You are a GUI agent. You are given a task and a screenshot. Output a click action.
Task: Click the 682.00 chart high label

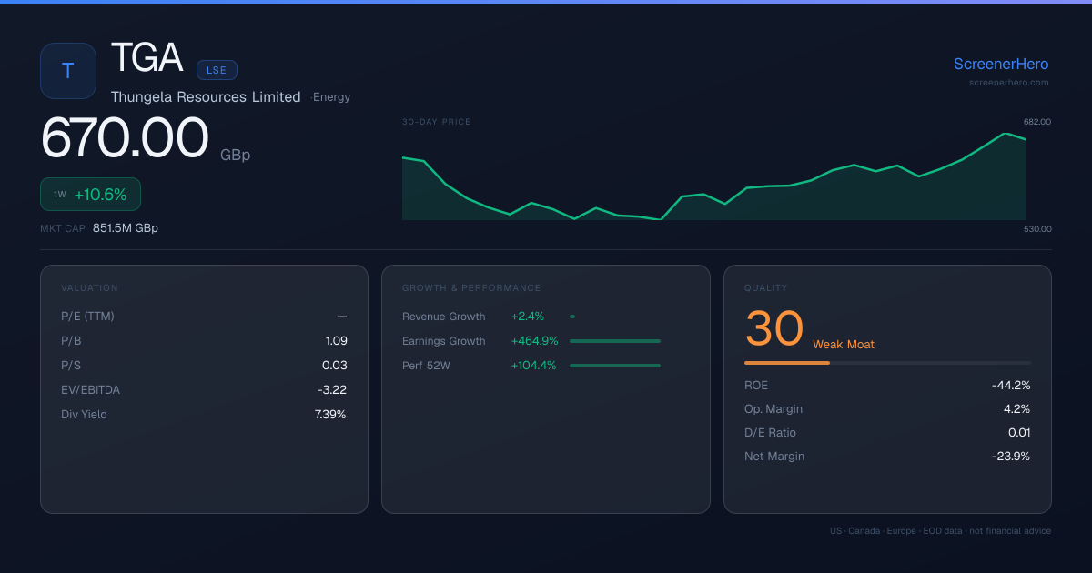pos(1037,122)
